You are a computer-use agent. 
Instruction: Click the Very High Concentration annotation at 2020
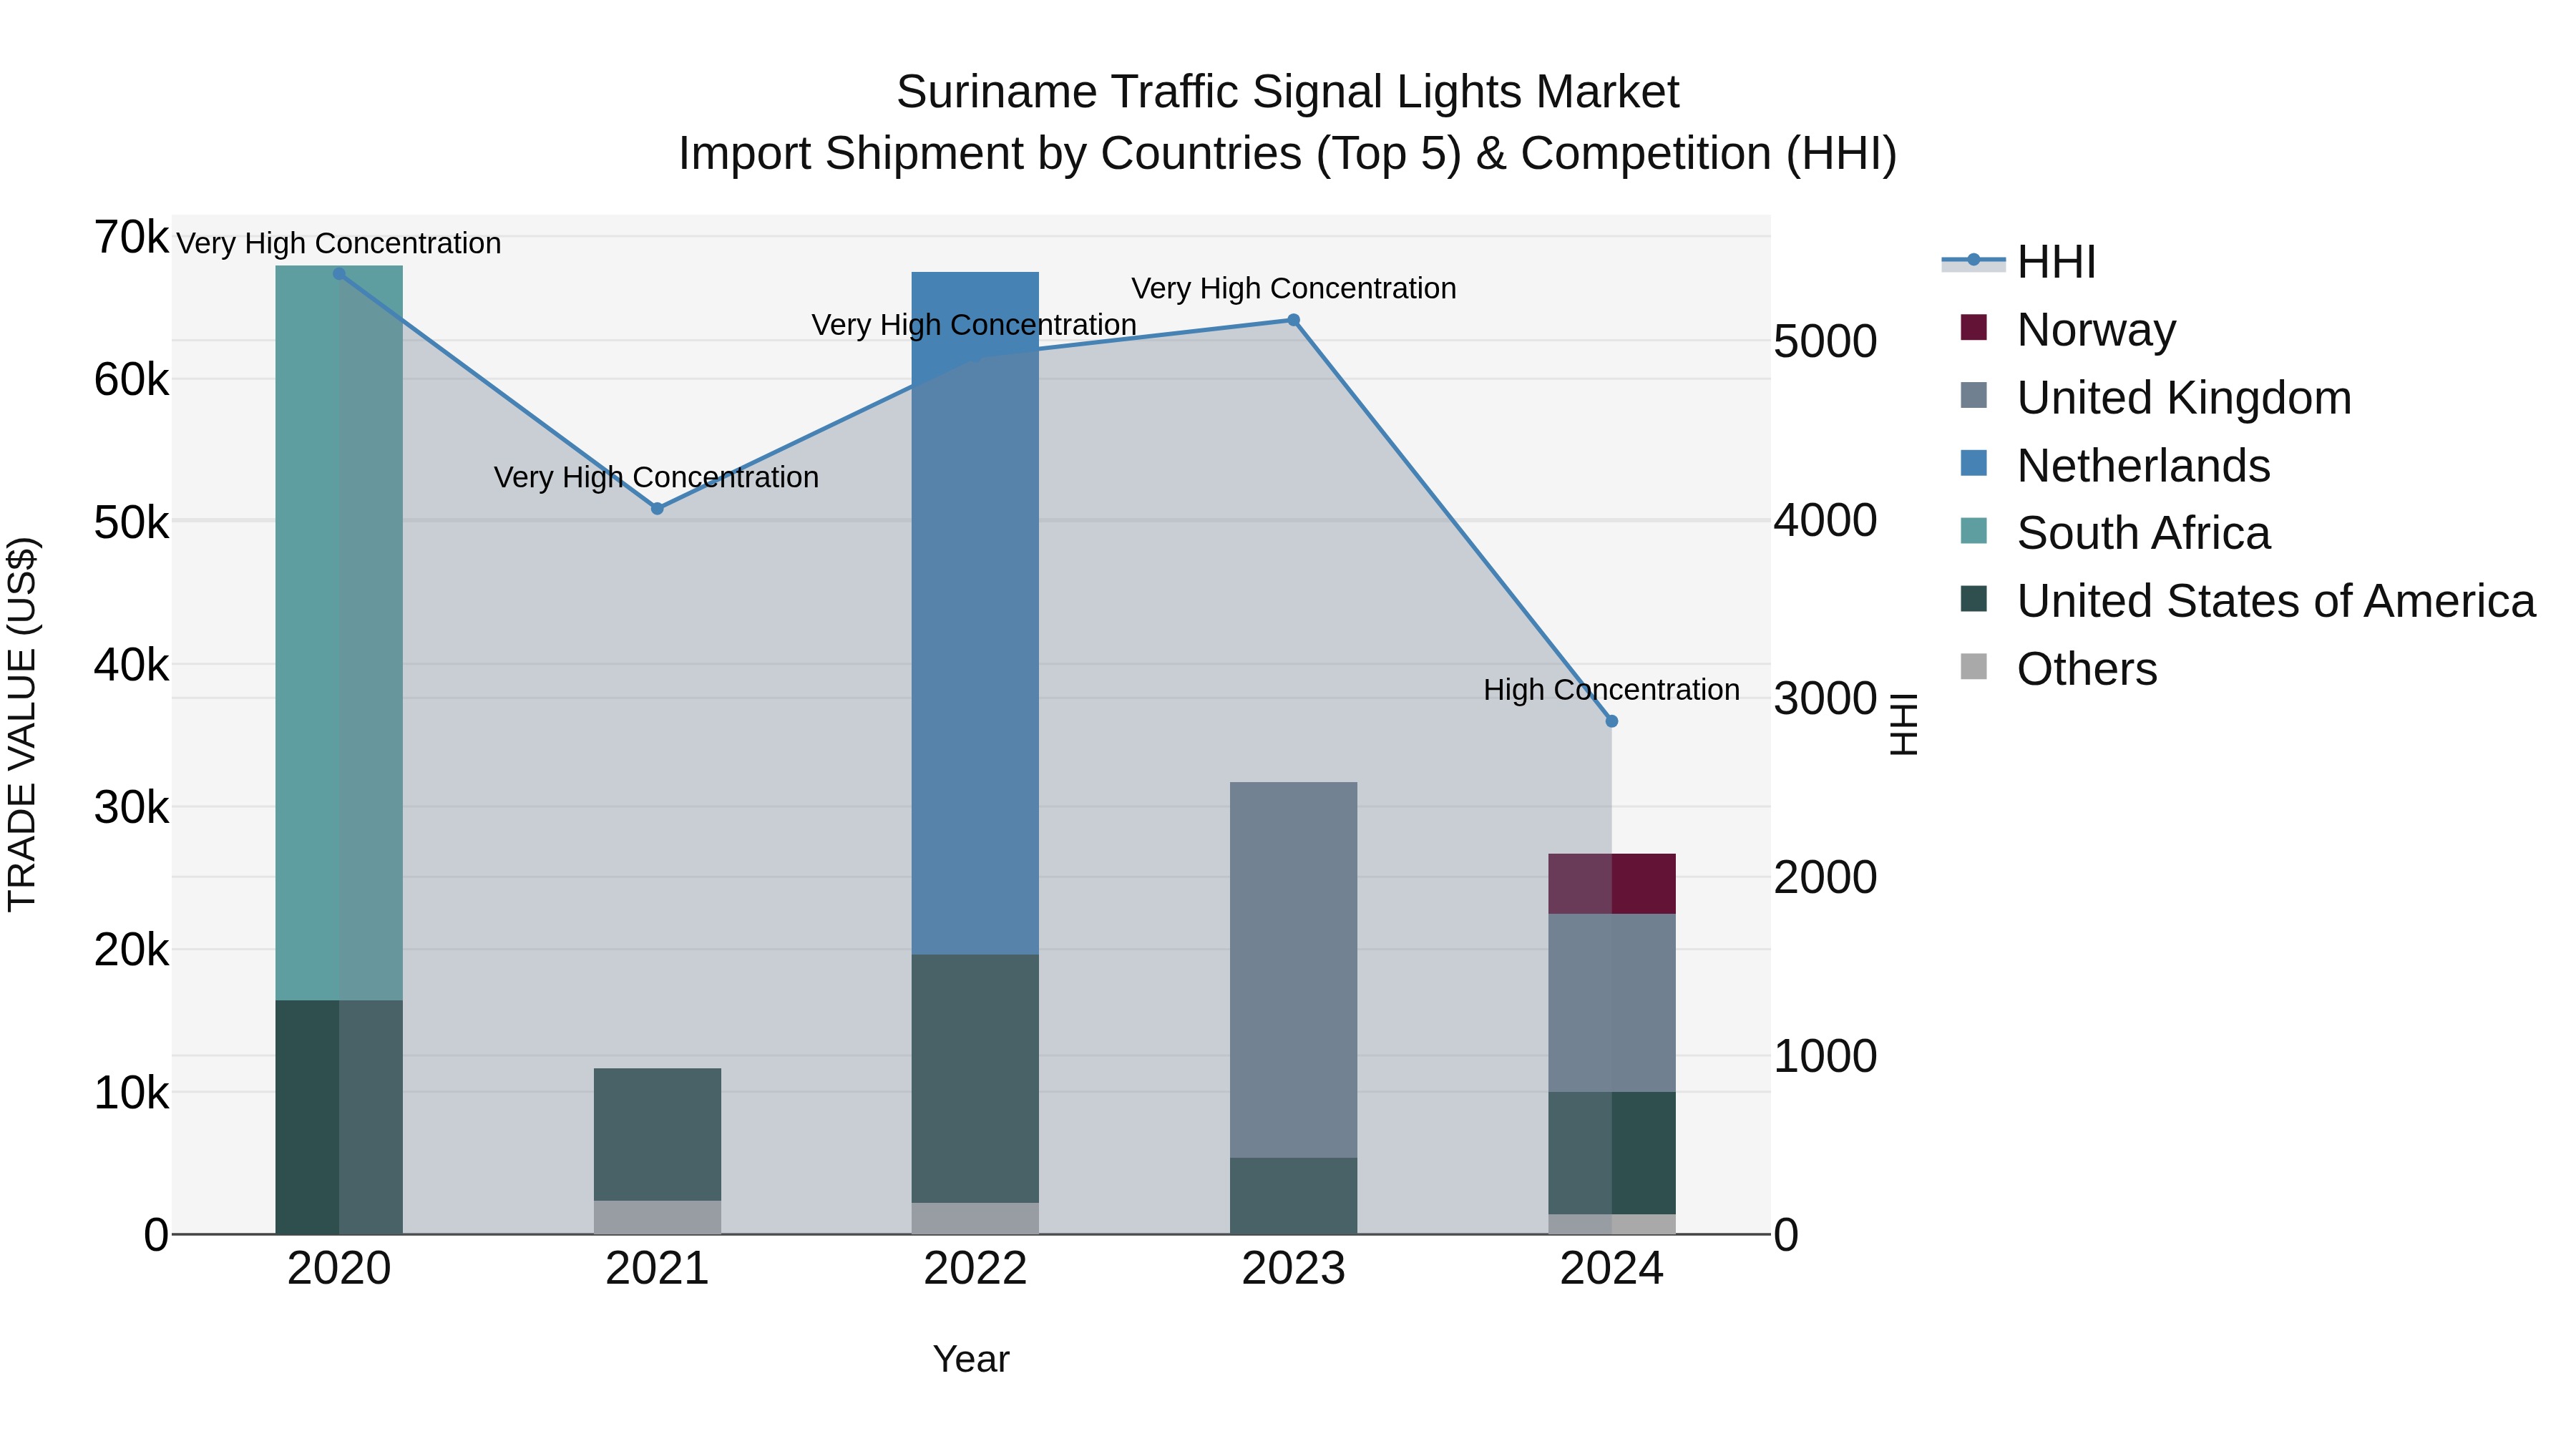click(338, 244)
